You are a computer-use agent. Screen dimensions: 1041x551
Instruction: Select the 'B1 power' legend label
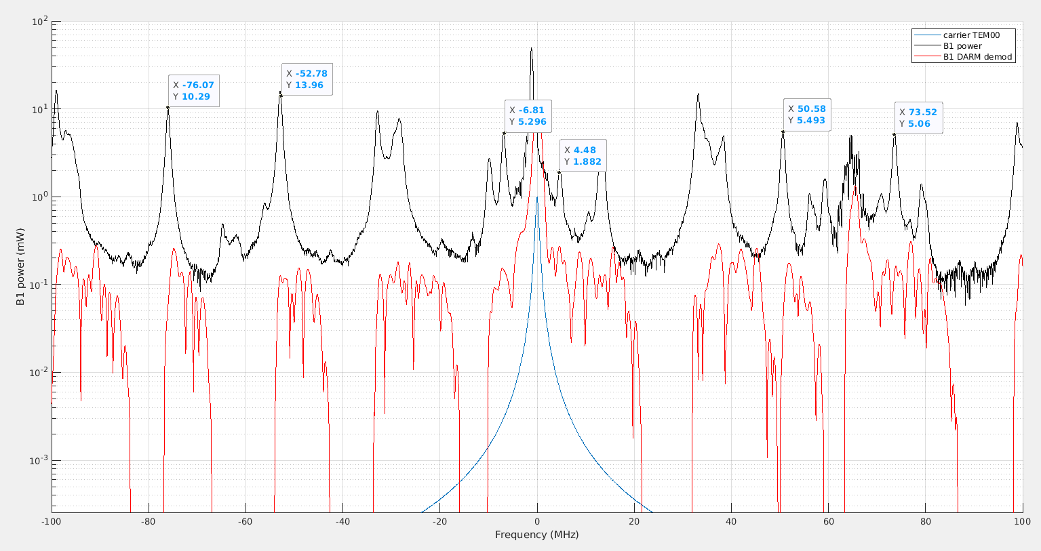[x=962, y=46]
